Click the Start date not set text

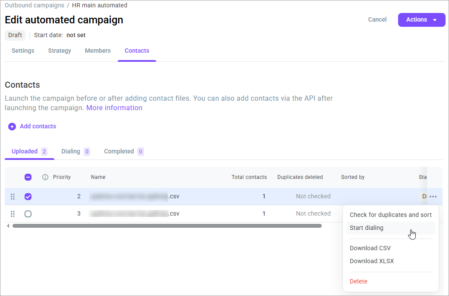[60, 35]
